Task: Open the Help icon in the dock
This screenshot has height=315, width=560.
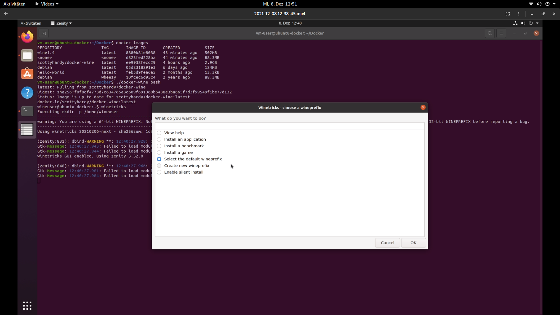Action: (x=27, y=92)
